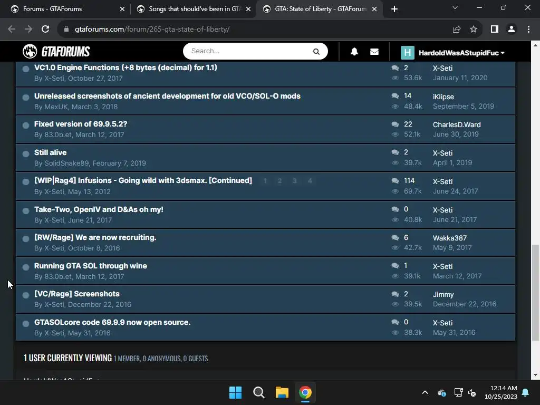Image resolution: width=540 pixels, height=405 pixels.
Task: Go forward in browser history
Action: [x=28, y=30]
